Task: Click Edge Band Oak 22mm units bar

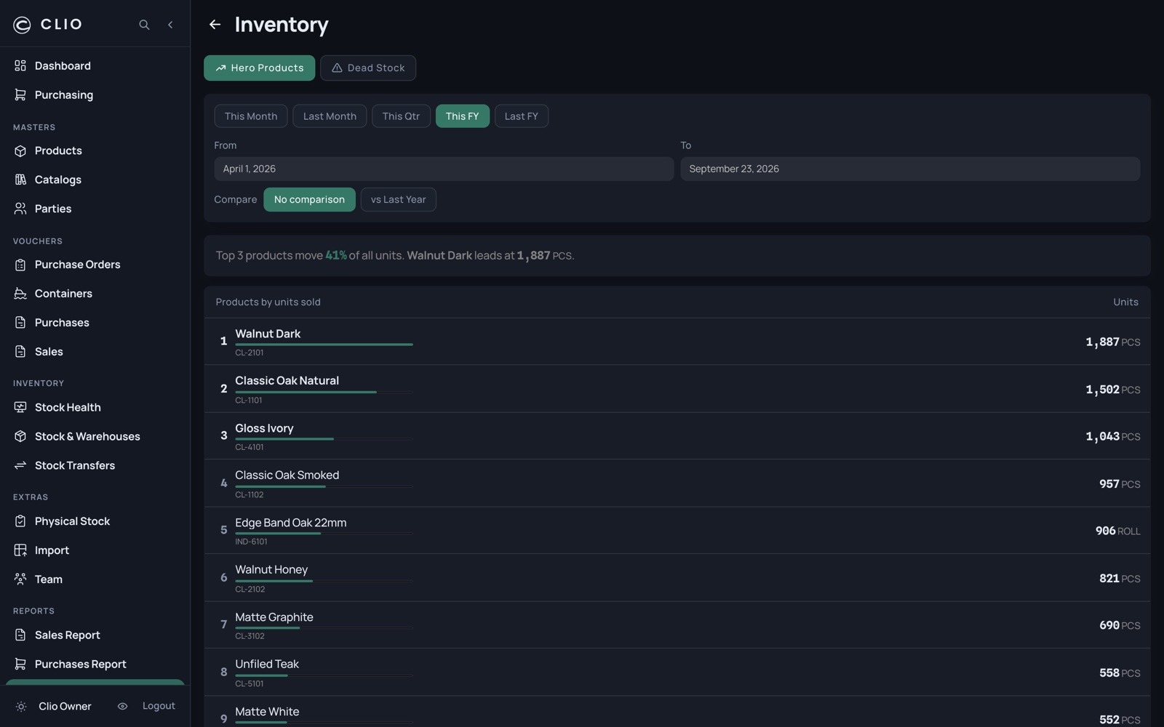Action: (x=324, y=534)
